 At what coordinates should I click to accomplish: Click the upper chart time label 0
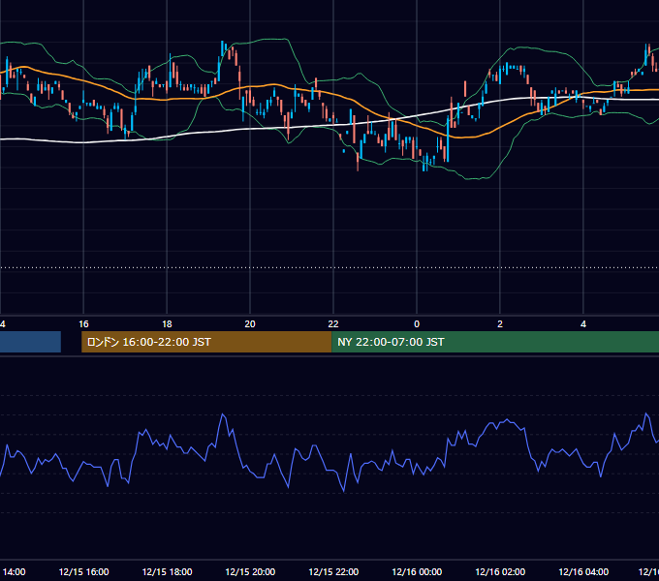417,324
